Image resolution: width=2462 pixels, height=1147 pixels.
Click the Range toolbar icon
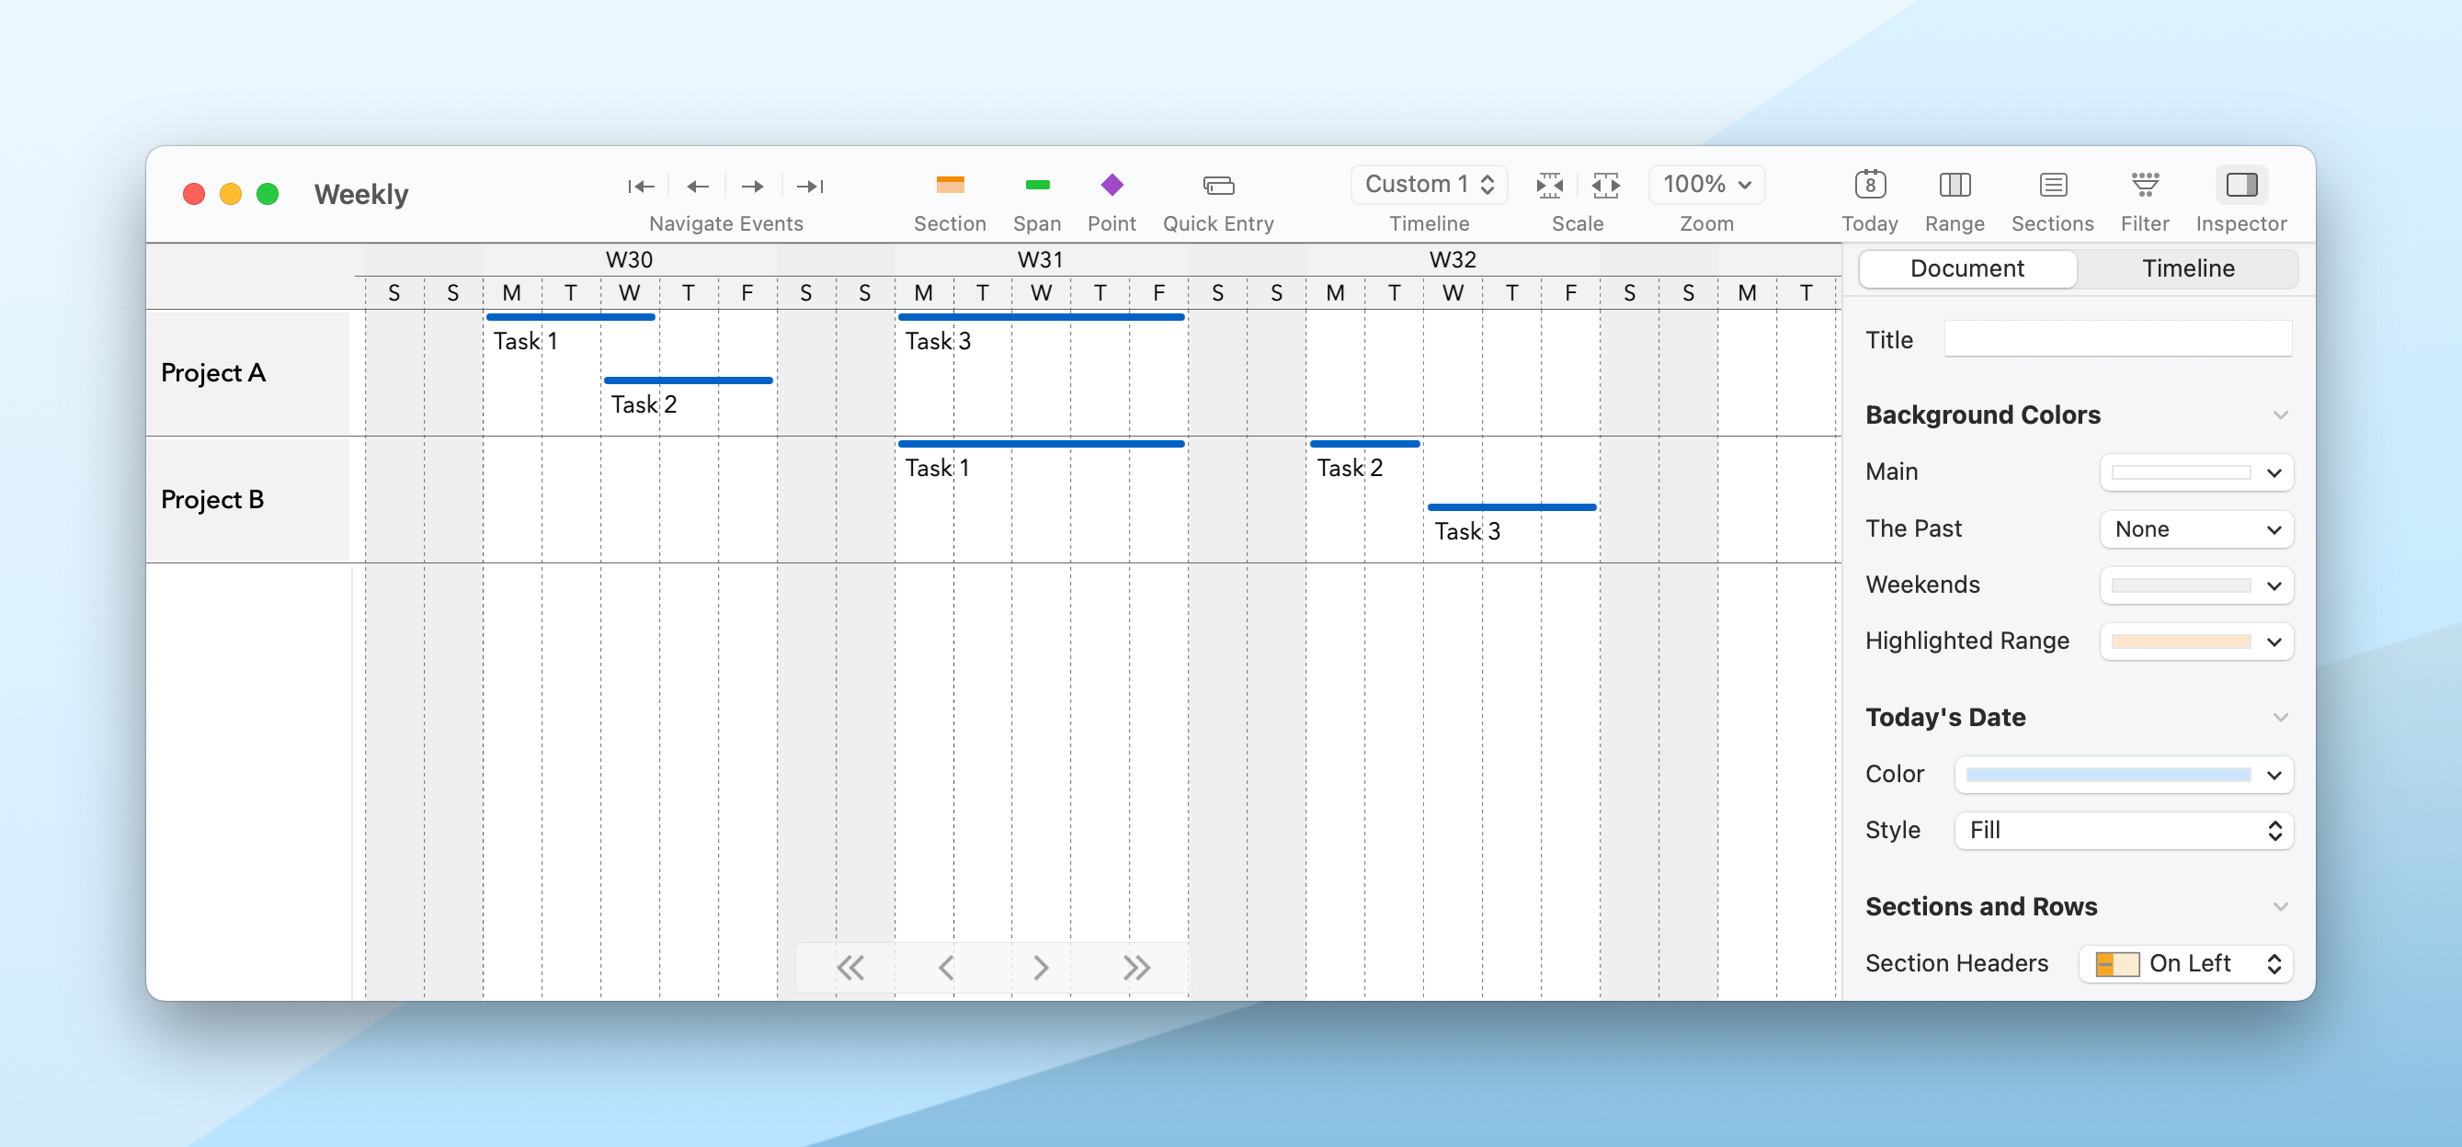(x=1954, y=185)
